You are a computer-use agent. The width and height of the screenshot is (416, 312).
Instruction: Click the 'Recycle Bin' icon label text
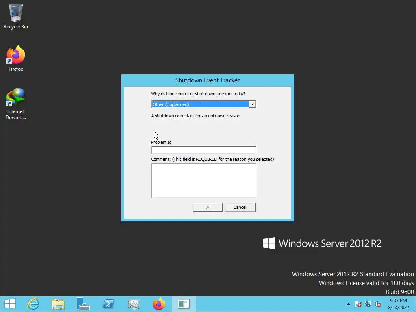pos(16,27)
